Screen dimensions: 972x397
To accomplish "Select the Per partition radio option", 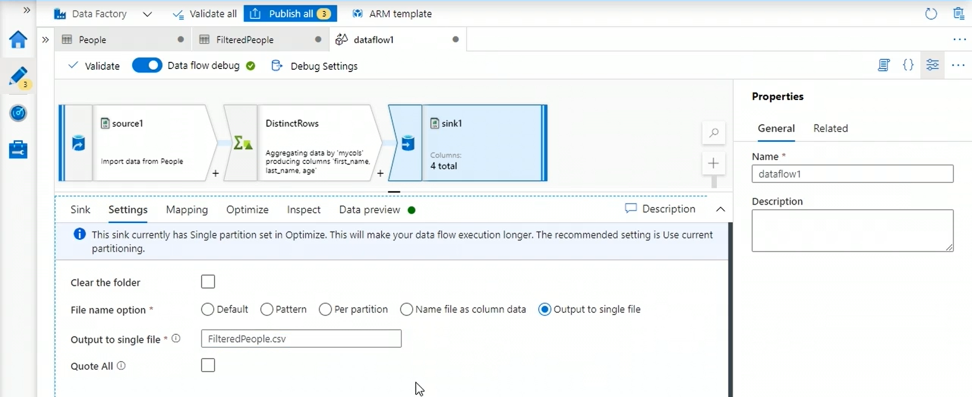I will (326, 309).
